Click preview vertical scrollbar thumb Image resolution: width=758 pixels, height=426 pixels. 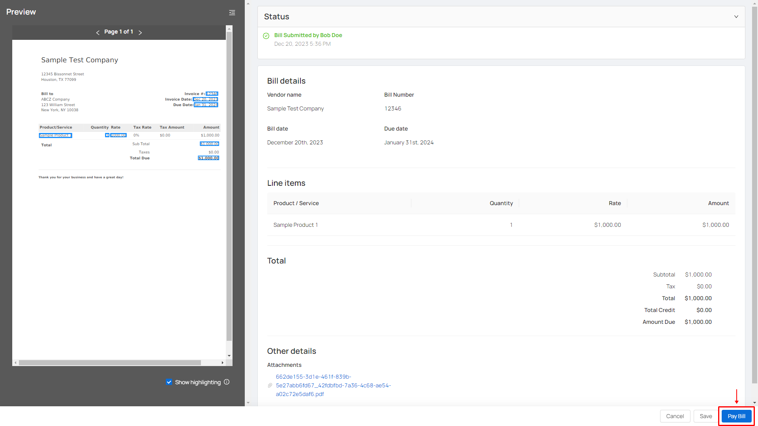tap(229, 185)
